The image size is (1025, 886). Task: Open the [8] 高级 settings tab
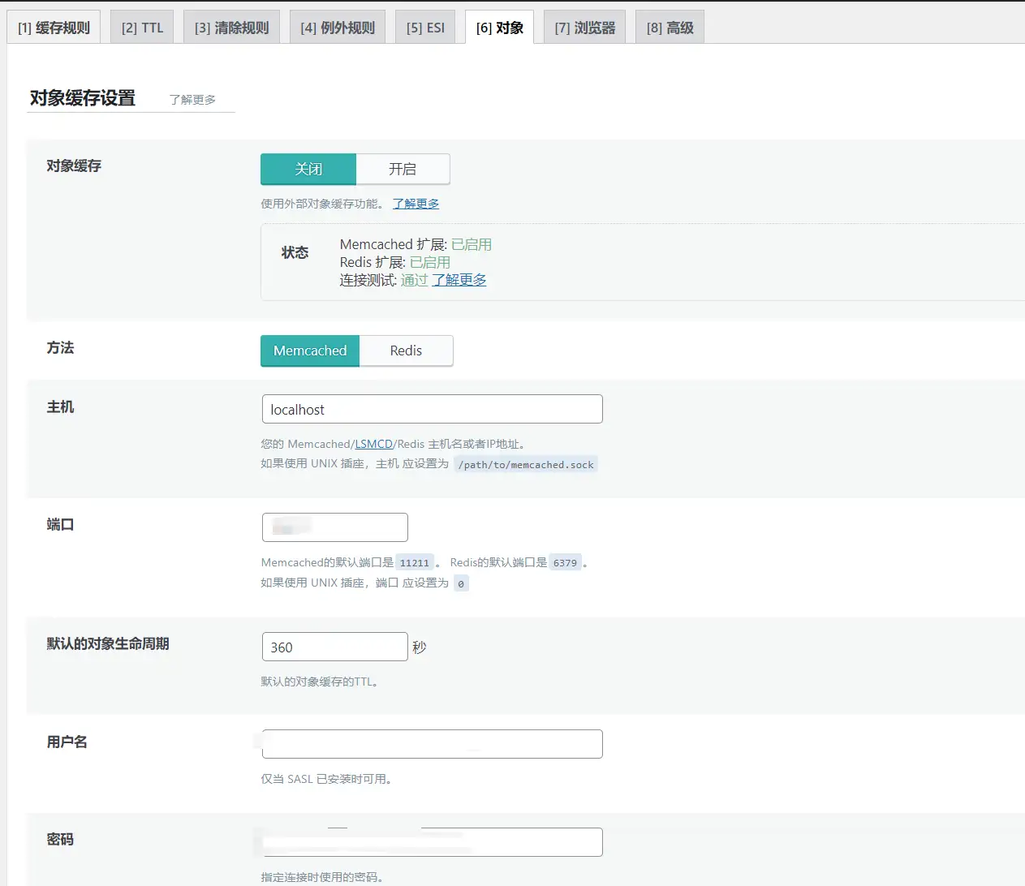(x=670, y=28)
